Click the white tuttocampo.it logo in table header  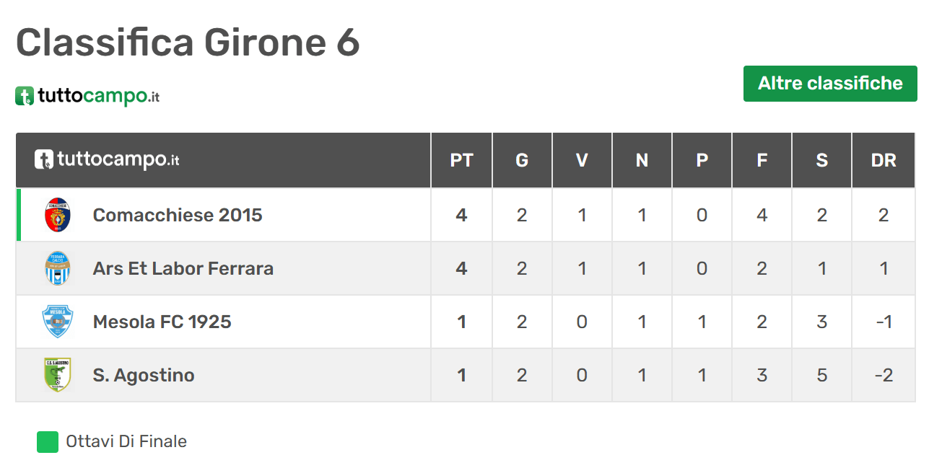point(107,159)
